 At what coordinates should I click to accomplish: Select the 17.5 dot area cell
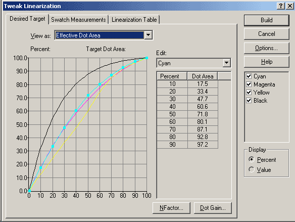point(203,84)
